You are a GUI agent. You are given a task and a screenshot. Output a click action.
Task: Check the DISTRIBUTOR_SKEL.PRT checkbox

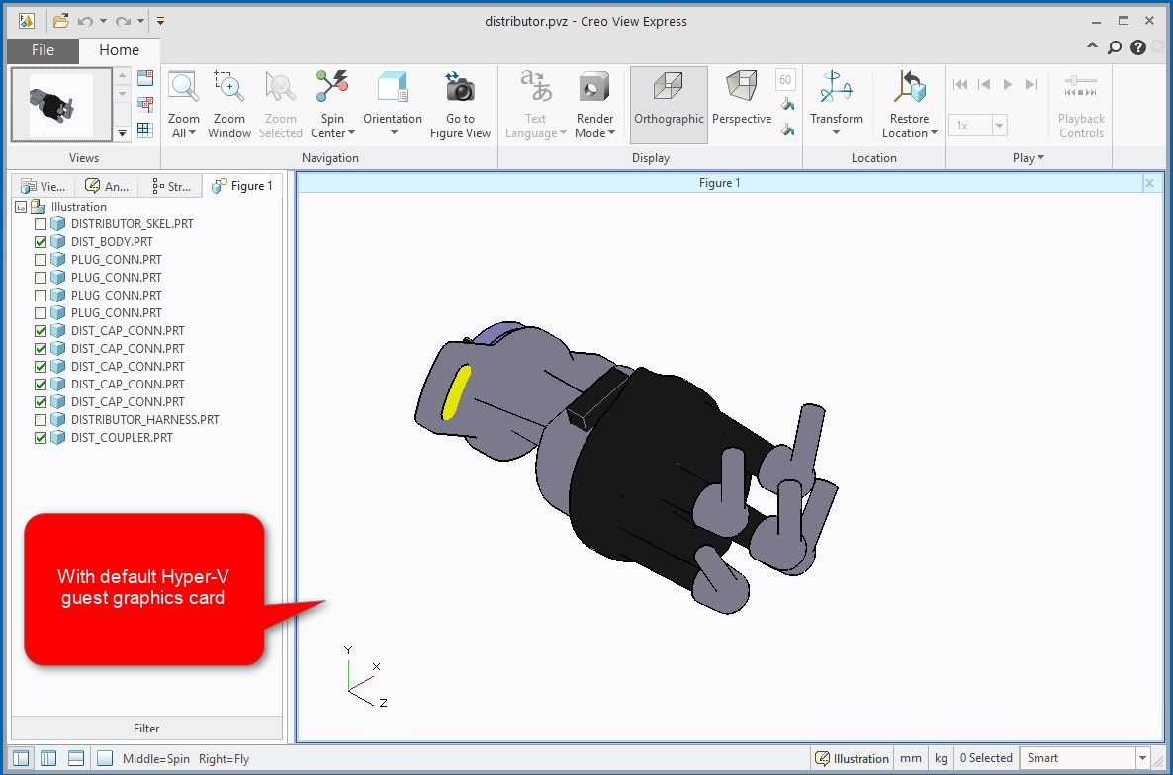click(41, 224)
